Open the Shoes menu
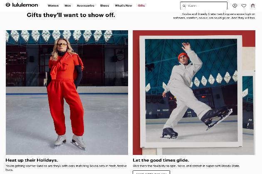Screen dimensions: 262x174 coord(104,6)
